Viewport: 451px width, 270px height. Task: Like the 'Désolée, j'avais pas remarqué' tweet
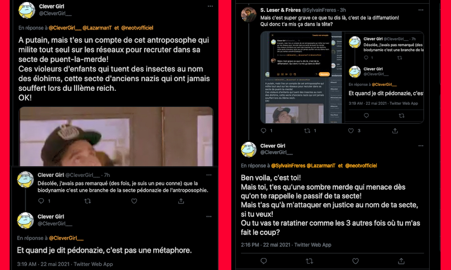coord(134,201)
